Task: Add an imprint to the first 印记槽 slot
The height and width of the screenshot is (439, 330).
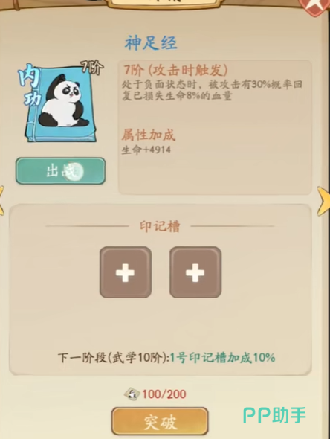Action: click(x=126, y=272)
